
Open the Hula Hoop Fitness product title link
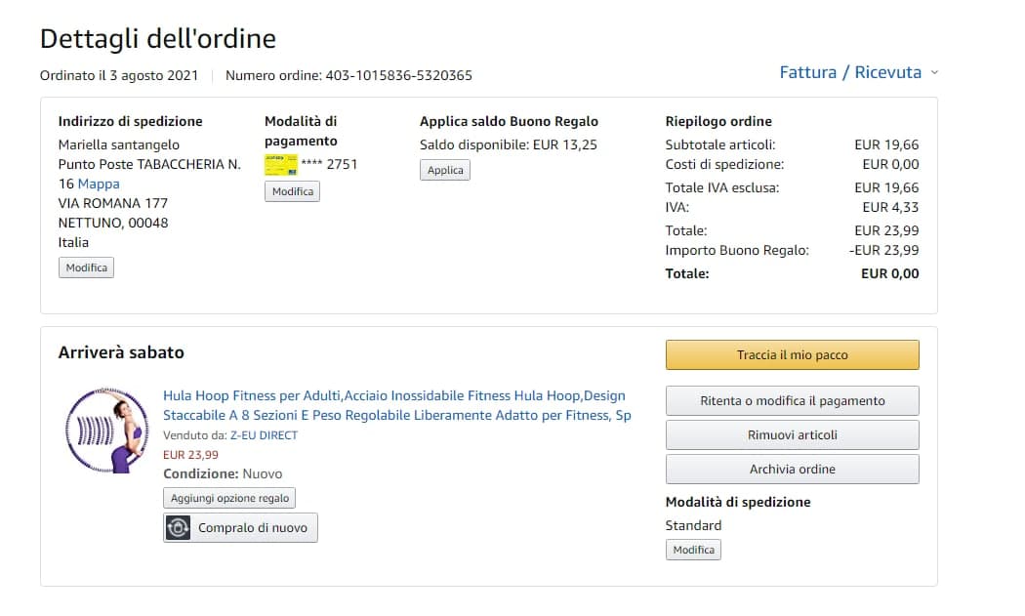tap(394, 405)
